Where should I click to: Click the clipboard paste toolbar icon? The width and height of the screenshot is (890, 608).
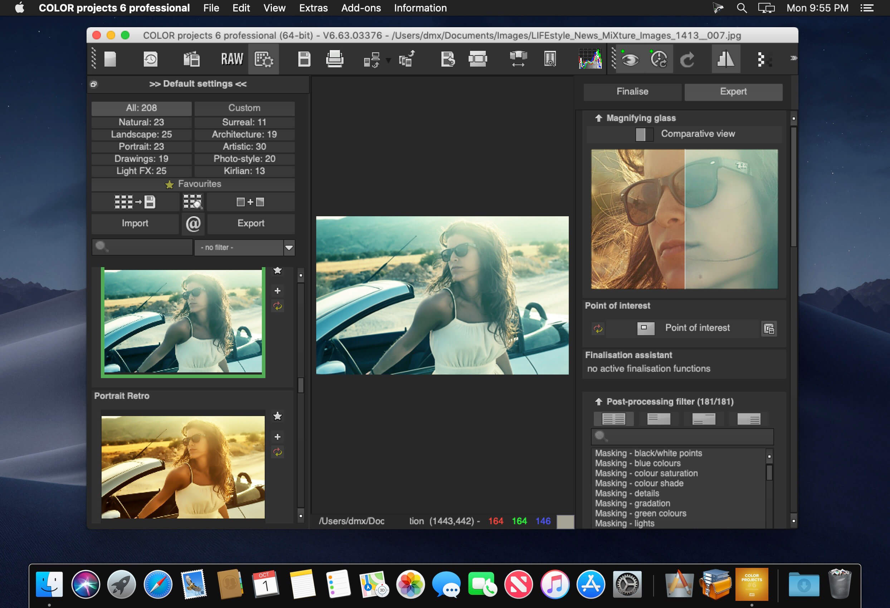click(191, 59)
